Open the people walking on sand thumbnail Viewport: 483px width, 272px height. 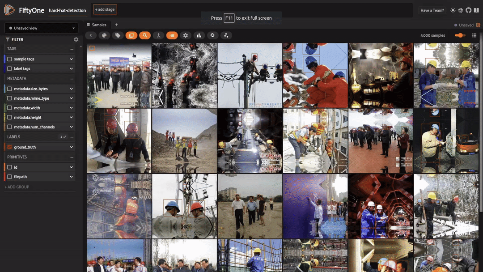pyautogui.click(x=250, y=206)
